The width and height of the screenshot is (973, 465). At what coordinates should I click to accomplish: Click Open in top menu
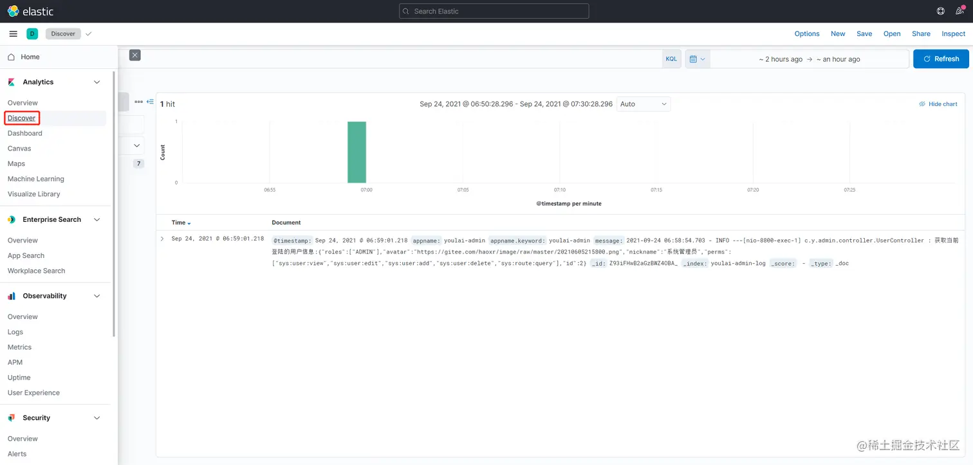coord(892,33)
